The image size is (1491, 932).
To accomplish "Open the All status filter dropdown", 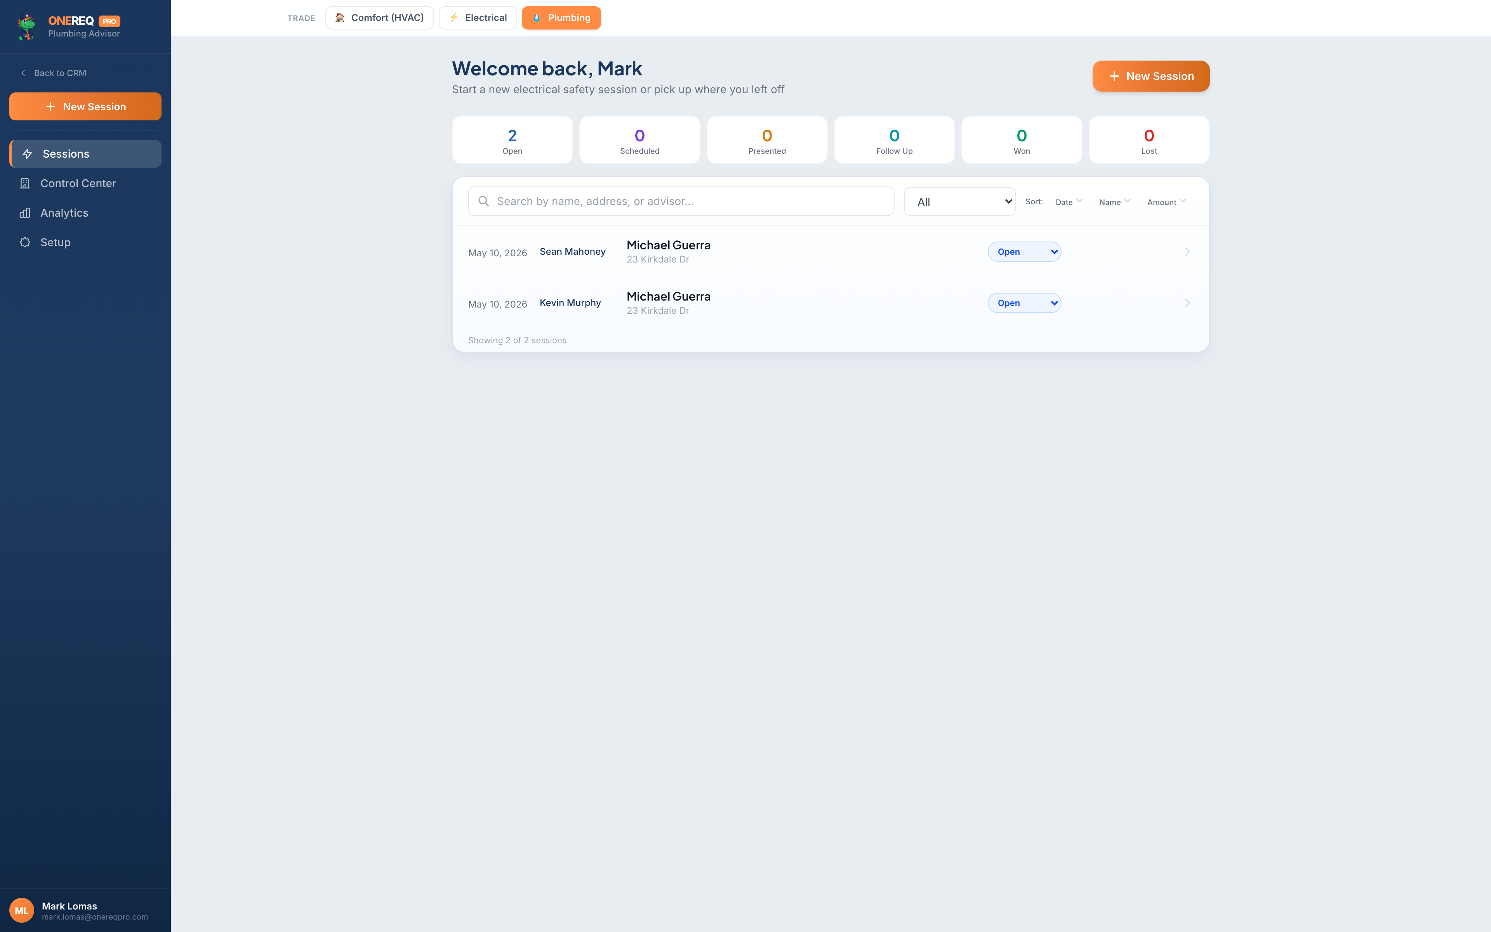I will (959, 202).
